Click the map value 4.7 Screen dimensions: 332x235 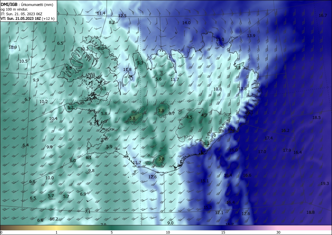[204, 115]
